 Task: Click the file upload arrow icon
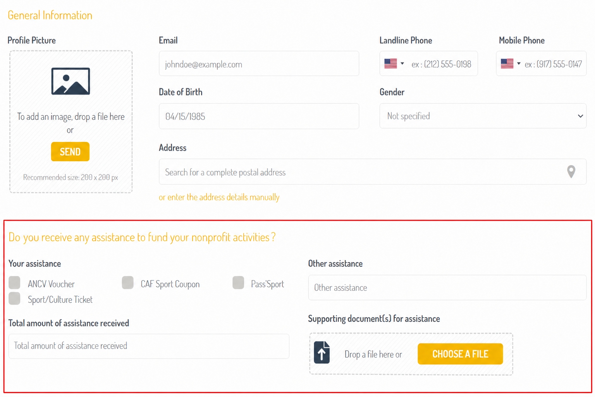[322, 352]
